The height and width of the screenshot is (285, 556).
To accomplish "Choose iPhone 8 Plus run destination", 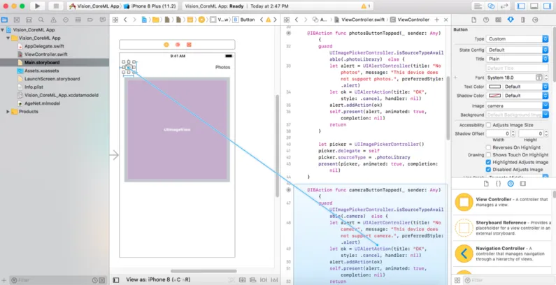I will pos(149,6).
